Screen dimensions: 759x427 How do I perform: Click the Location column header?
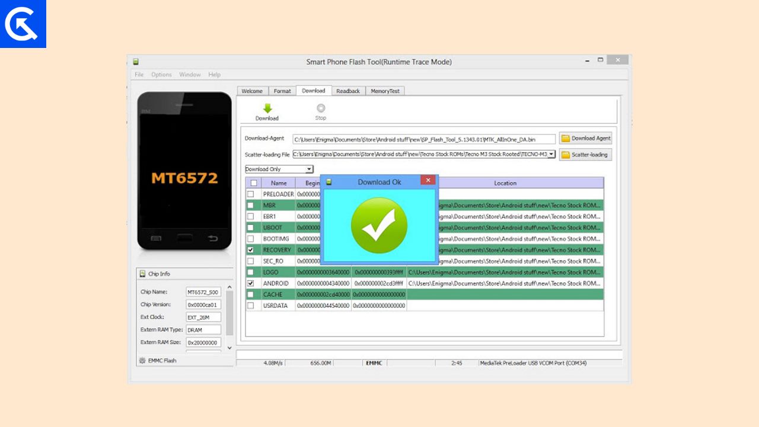pyautogui.click(x=505, y=183)
